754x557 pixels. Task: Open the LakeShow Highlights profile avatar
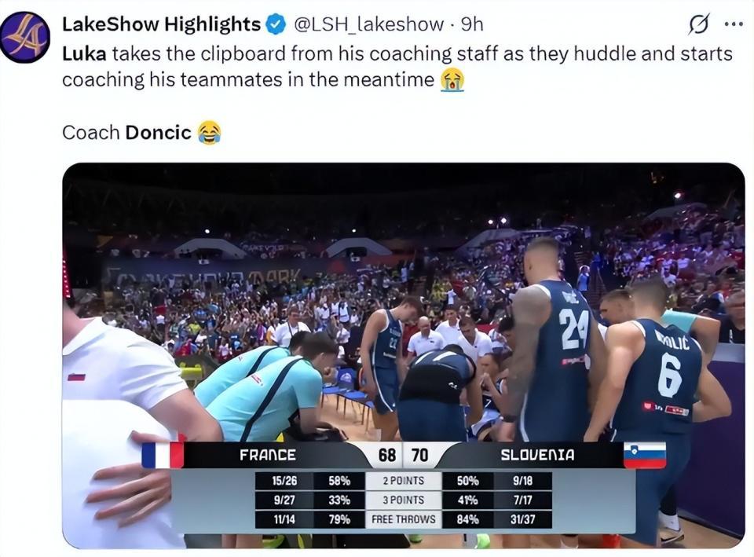pyautogui.click(x=25, y=38)
